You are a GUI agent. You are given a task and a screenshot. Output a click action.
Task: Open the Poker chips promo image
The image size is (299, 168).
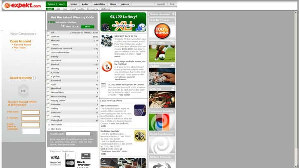coord(162,77)
